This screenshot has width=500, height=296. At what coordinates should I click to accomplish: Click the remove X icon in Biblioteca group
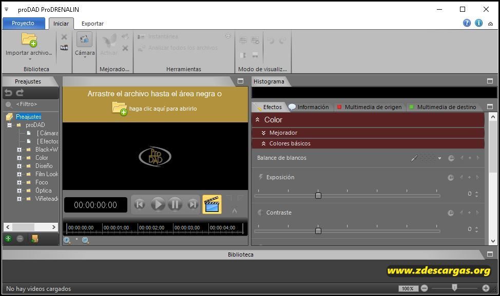[64, 37]
